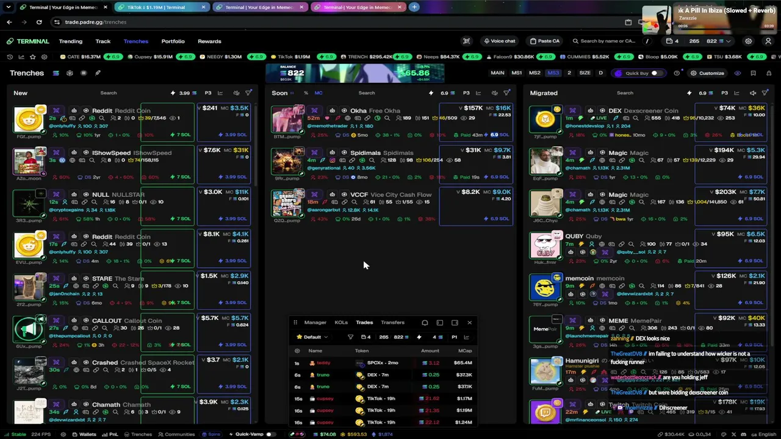The height and width of the screenshot is (439, 781).
Task: Open Trending tab
Action: (71, 41)
